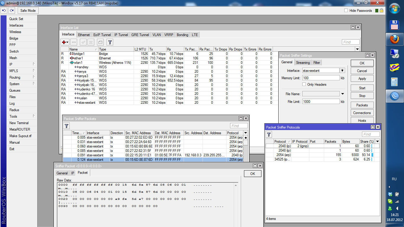Screen dimensions: 404x227
Task: Open Wireless in the sidebar menu
Action: tap(15, 32)
